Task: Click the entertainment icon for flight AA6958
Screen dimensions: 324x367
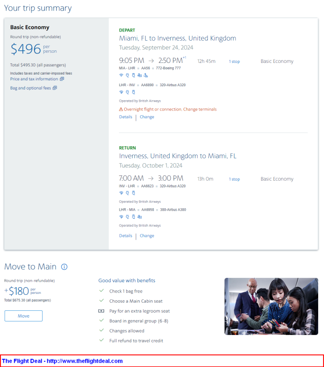Action: [139, 216]
